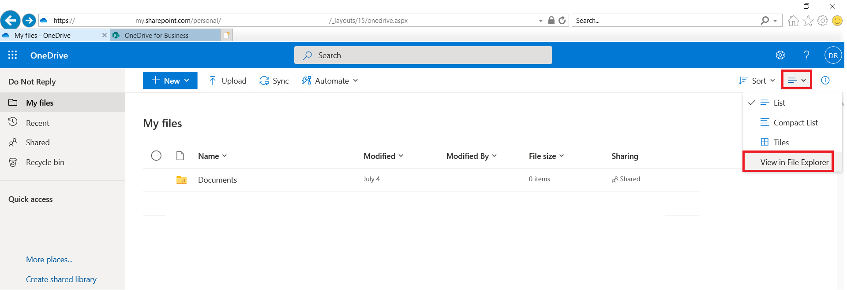This screenshot has width=847, height=290.
Task: Click the Shared status of Documents
Action: (x=626, y=179)
